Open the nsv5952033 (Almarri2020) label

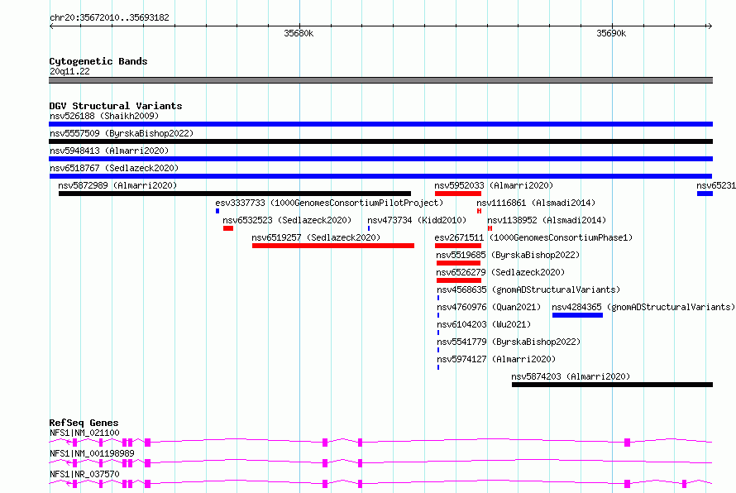[494, 185]
